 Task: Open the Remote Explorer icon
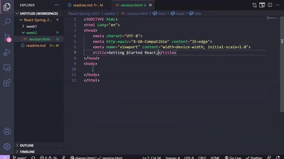[x=7, y=68]
